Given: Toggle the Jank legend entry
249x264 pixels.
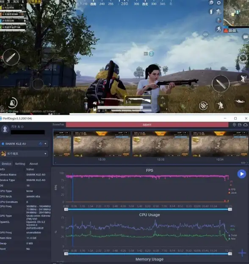Looking at the screenshot, I should pos(232,193).
